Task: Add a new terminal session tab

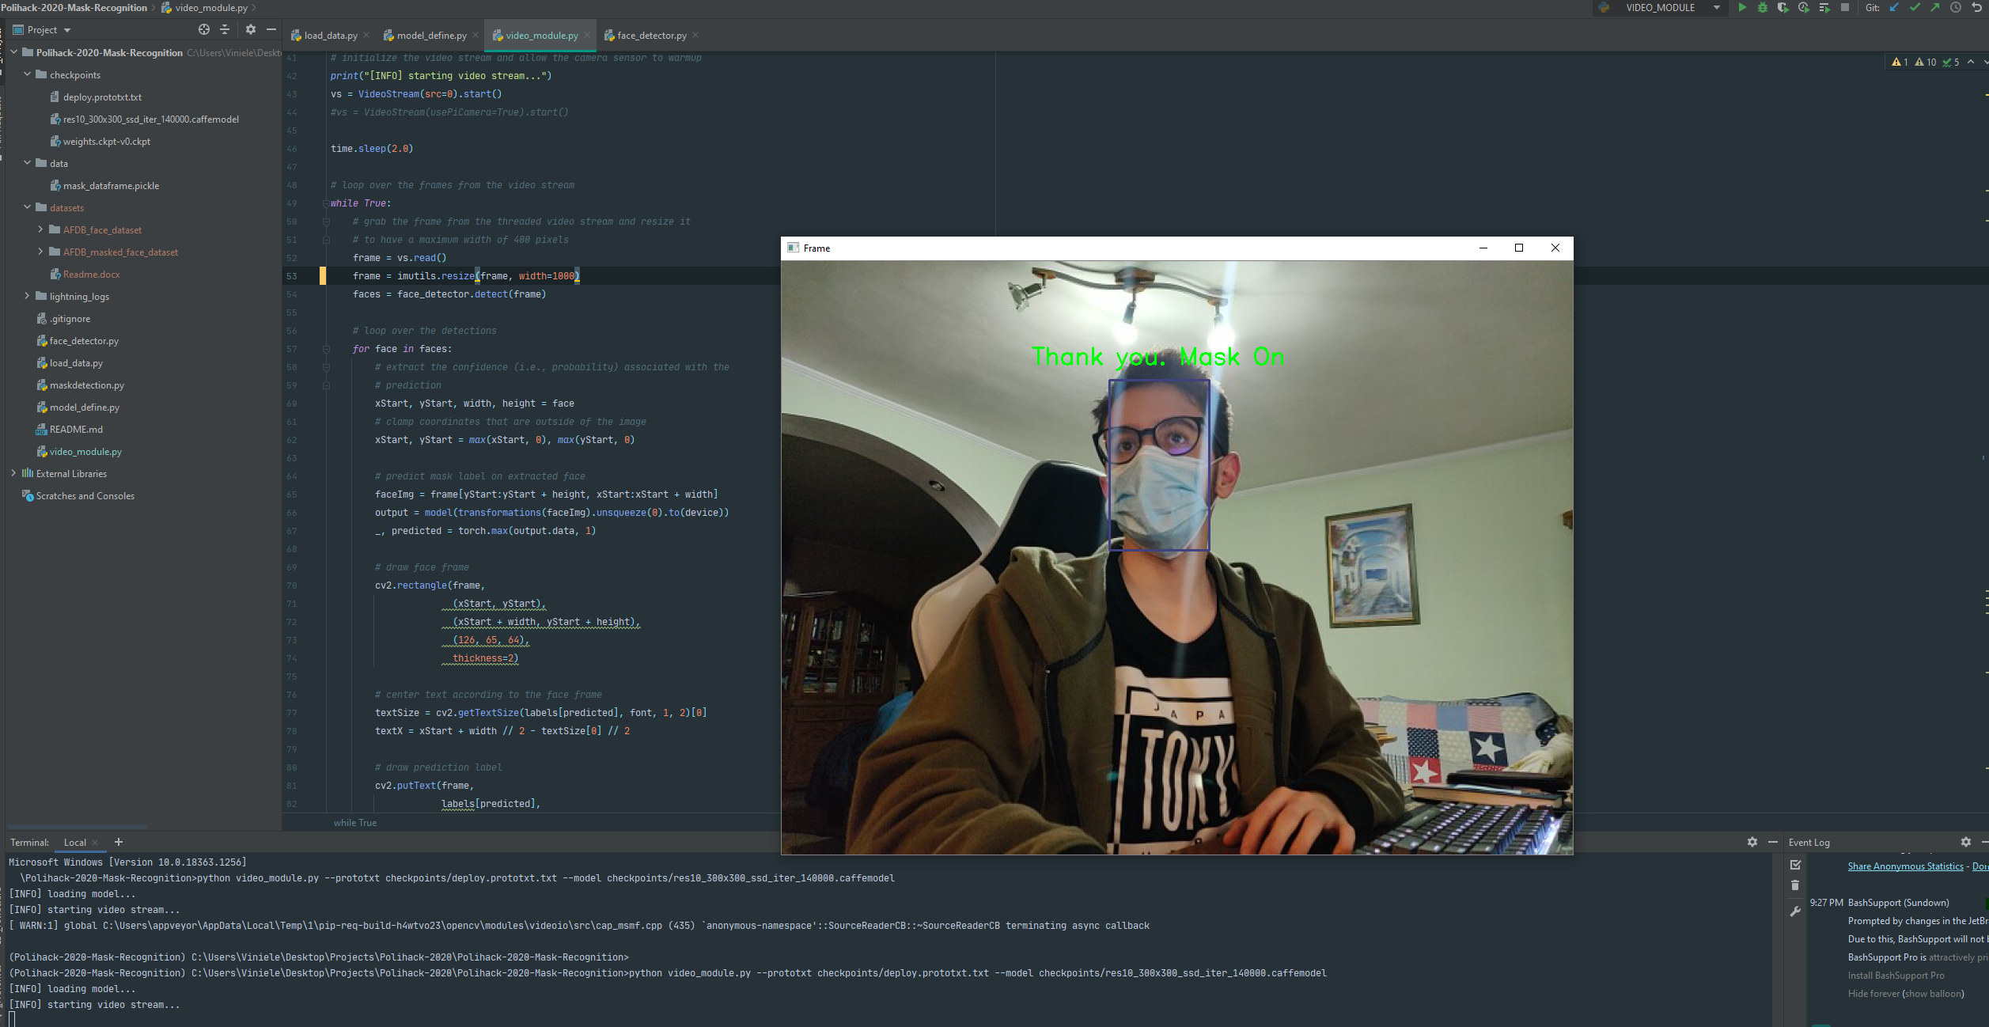Action: coord(119,842)
